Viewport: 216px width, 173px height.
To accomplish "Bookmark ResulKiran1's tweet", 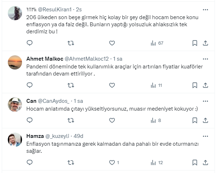I will [x=195, y=43].
